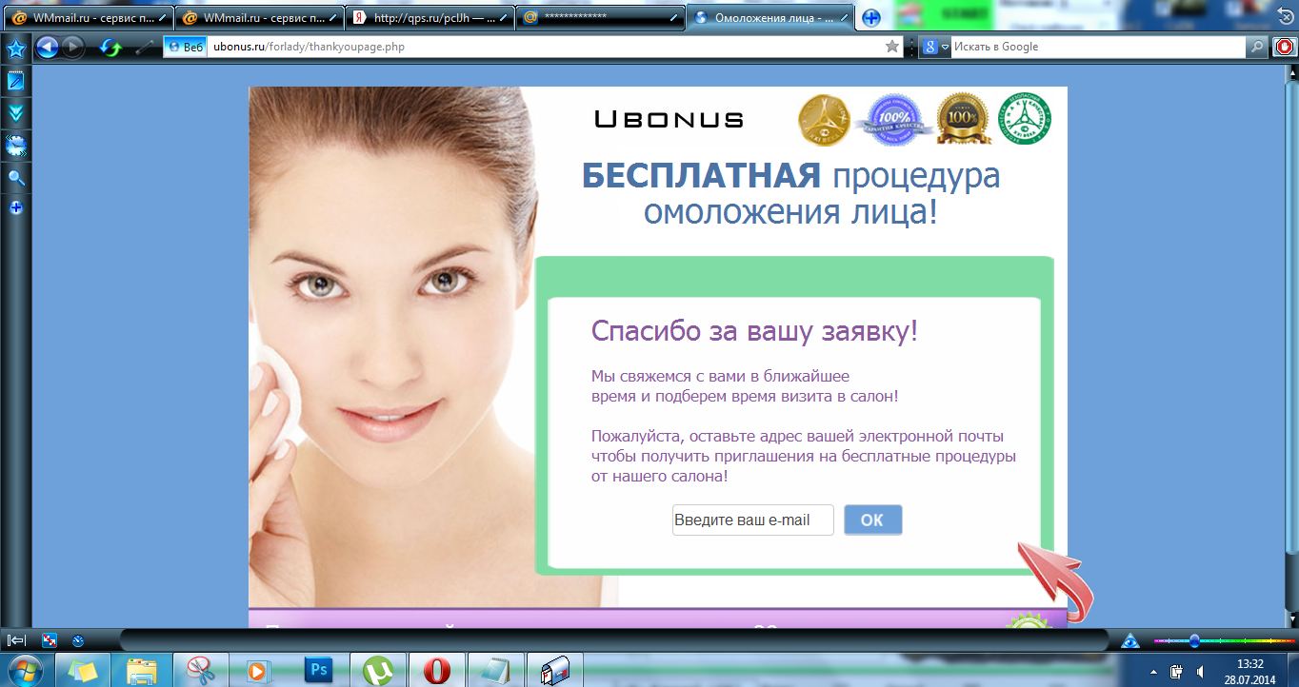This screenshot has width=1299, height=687.
Task: Click the magnifier Search panel sidebar icon
Action: click(16, 178)
